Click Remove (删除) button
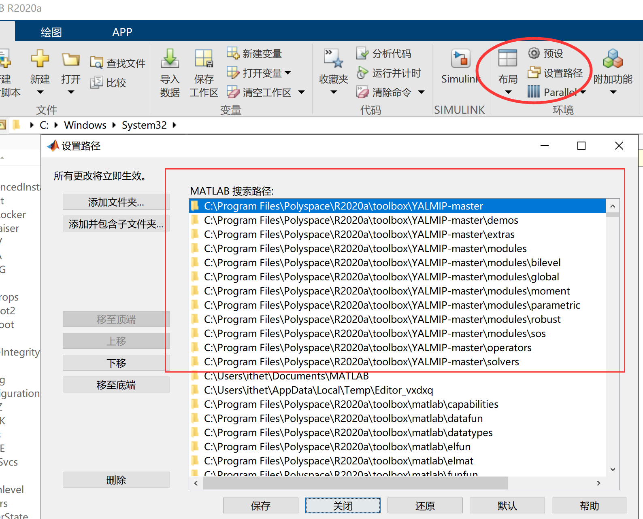643x519 pixels. pos(116,480)
